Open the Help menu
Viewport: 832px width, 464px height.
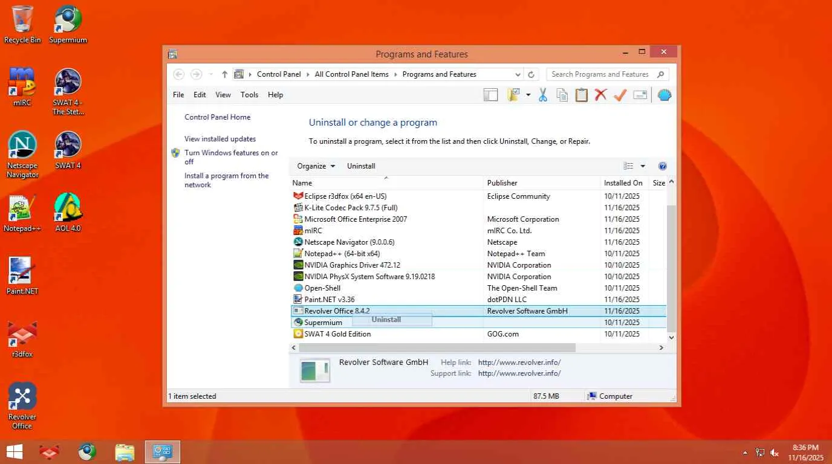pyautogui.click(x=275, y=95)
